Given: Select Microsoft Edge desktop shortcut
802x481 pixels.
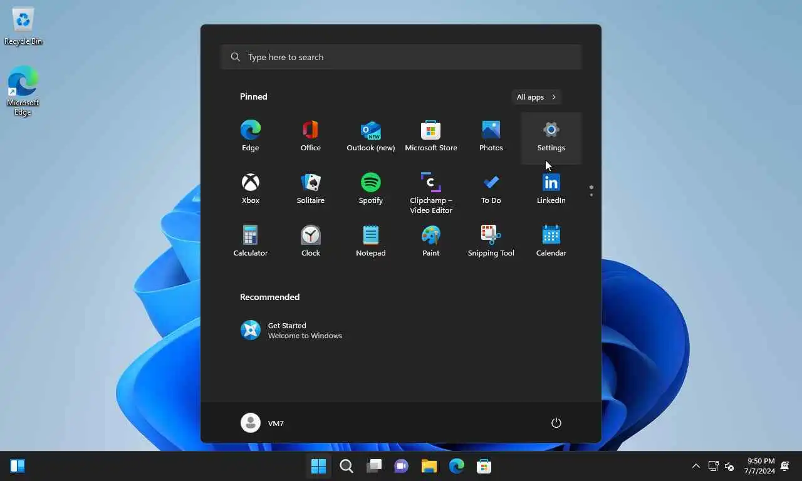Looking at the screenshot, I should tap(23, 91).
